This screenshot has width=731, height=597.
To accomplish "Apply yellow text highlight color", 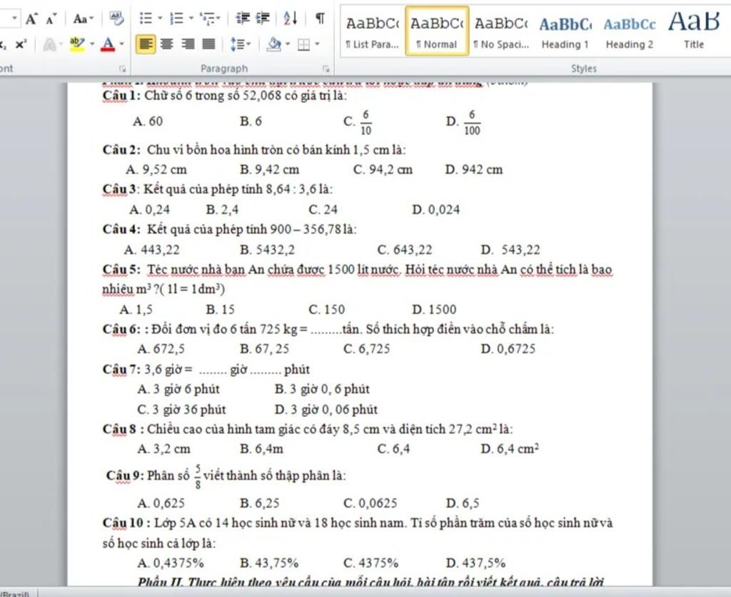I will click(76, 44).
